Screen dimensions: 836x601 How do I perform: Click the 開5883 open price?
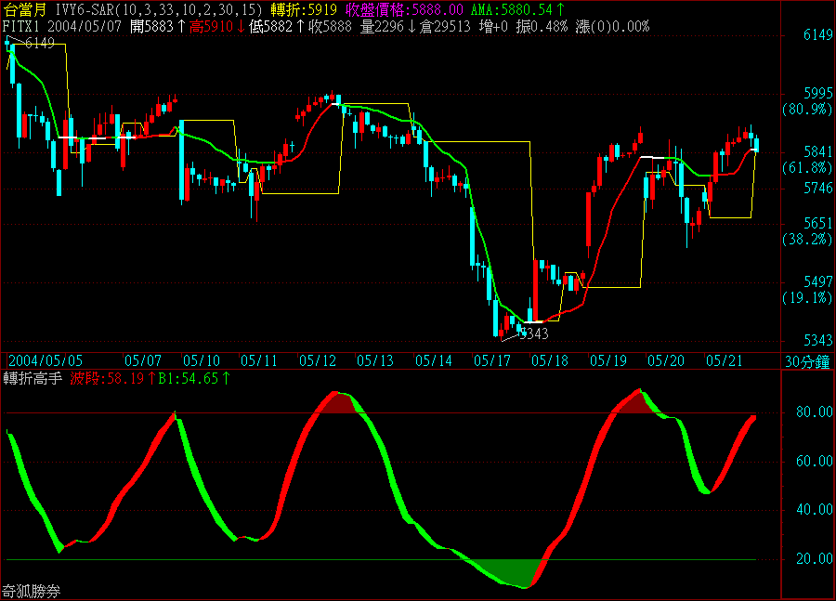tap(157, 27)
